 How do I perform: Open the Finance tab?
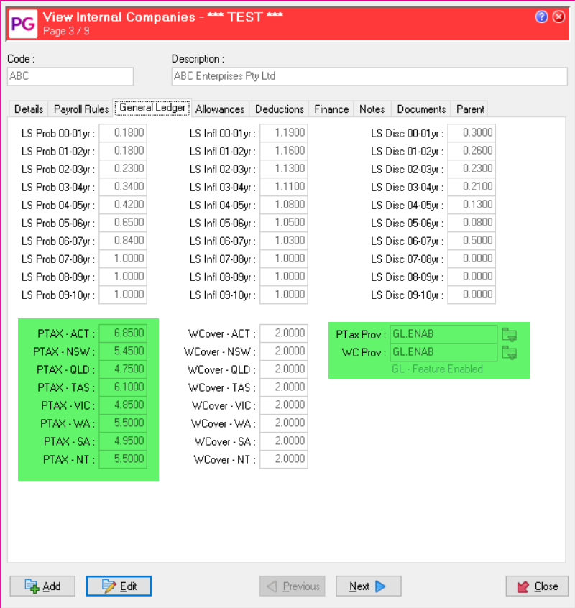[331, 109]
